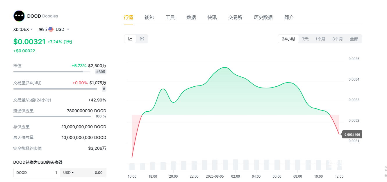
Task: Click the volume bar at 02:00
Action: tap(236, 165)
